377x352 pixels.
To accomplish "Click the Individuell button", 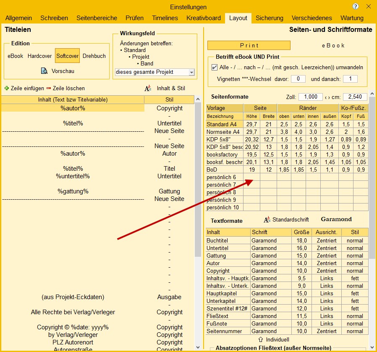I will [x=274, y=339].
